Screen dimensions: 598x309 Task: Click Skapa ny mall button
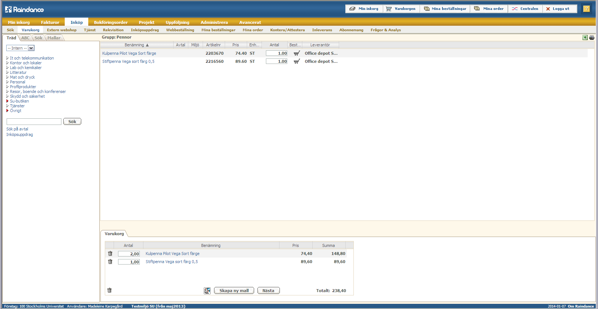click(x=234, y=291)
